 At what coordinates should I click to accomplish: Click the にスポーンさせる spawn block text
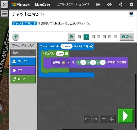click(x=117, y=62)
